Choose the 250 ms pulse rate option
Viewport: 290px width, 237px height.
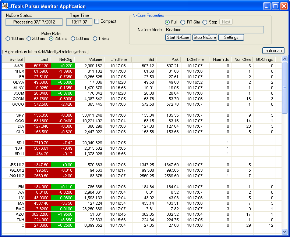(x=51, y=39)
